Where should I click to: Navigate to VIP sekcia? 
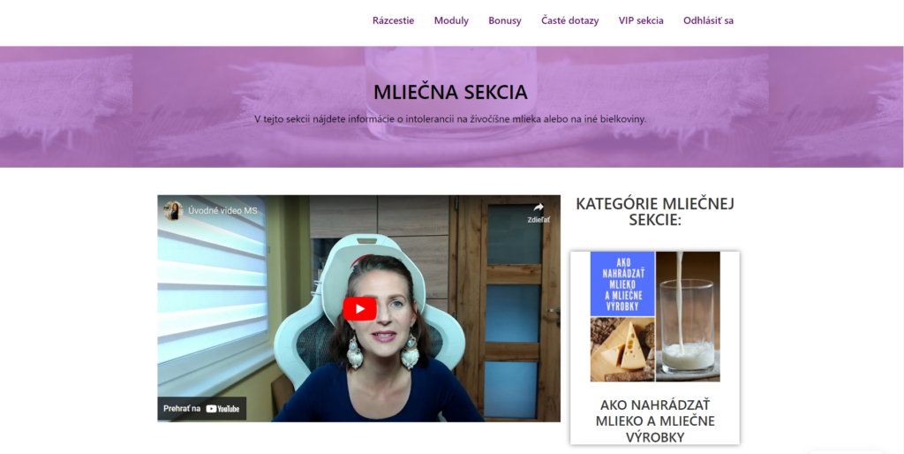pyautogui.click(x=641, y=21)
